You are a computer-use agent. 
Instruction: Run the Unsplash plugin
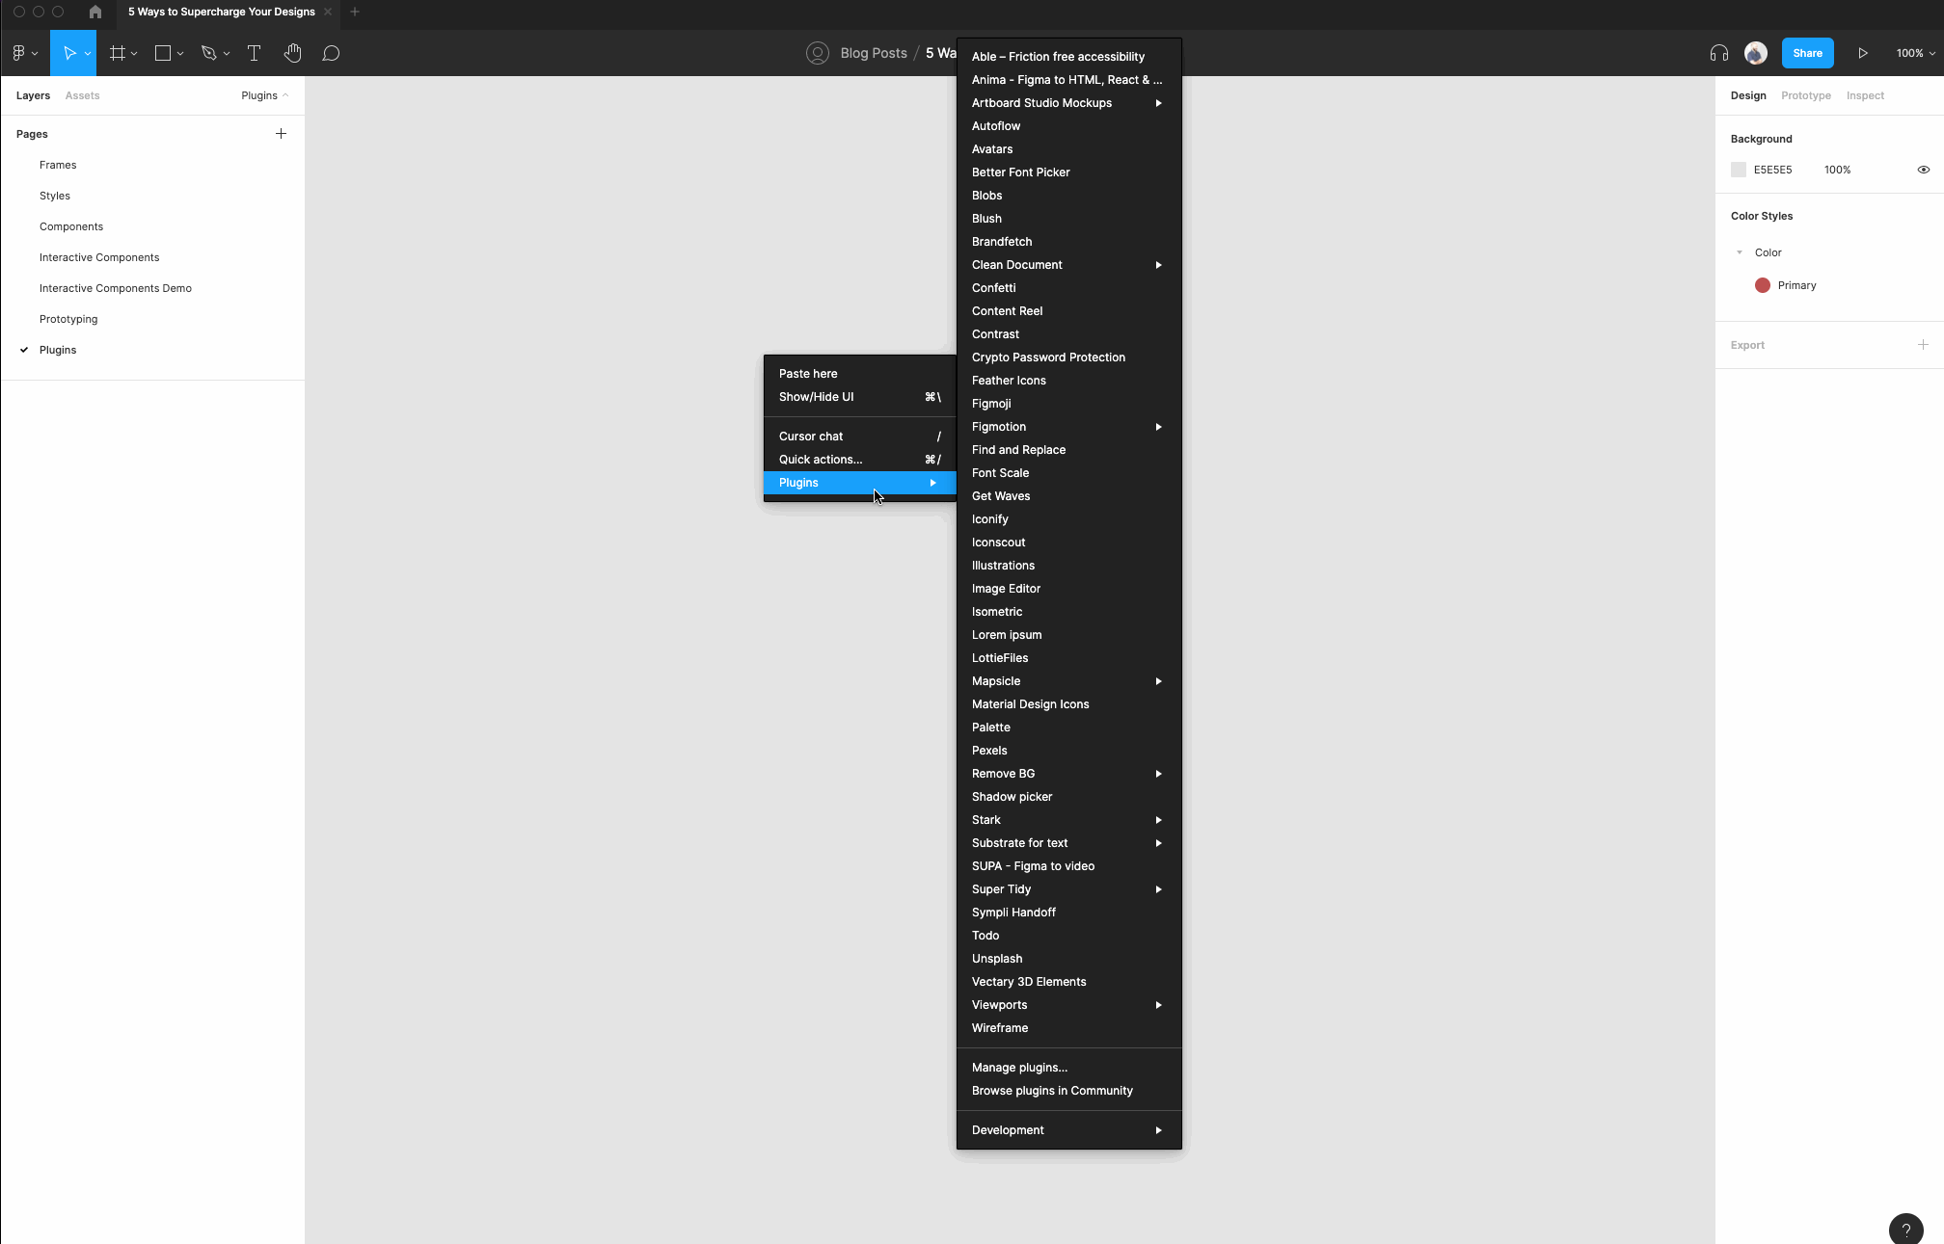pyautogui.click(x=1068, y=959)
